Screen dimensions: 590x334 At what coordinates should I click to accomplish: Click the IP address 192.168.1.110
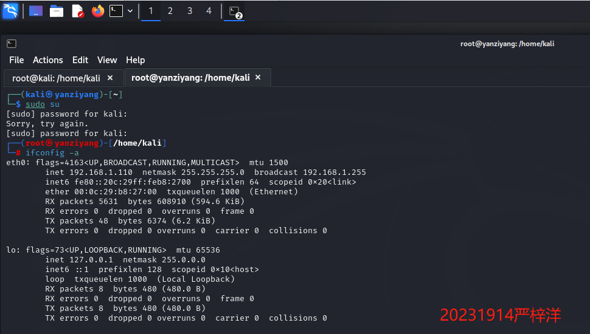point(101,172)
